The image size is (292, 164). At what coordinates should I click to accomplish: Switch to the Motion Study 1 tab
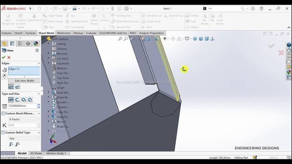pos(56,153)
